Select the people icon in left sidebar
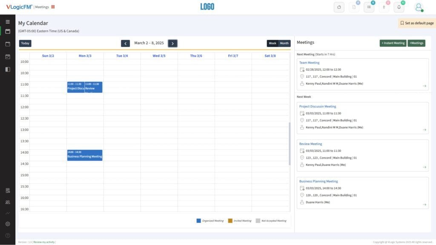 pyautogui.click(x=7, y=202)
